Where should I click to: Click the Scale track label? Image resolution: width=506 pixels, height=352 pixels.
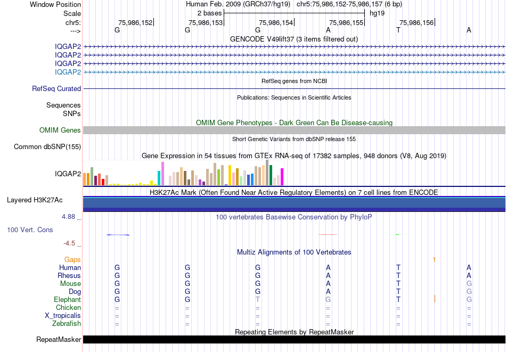tap(72, 13)
